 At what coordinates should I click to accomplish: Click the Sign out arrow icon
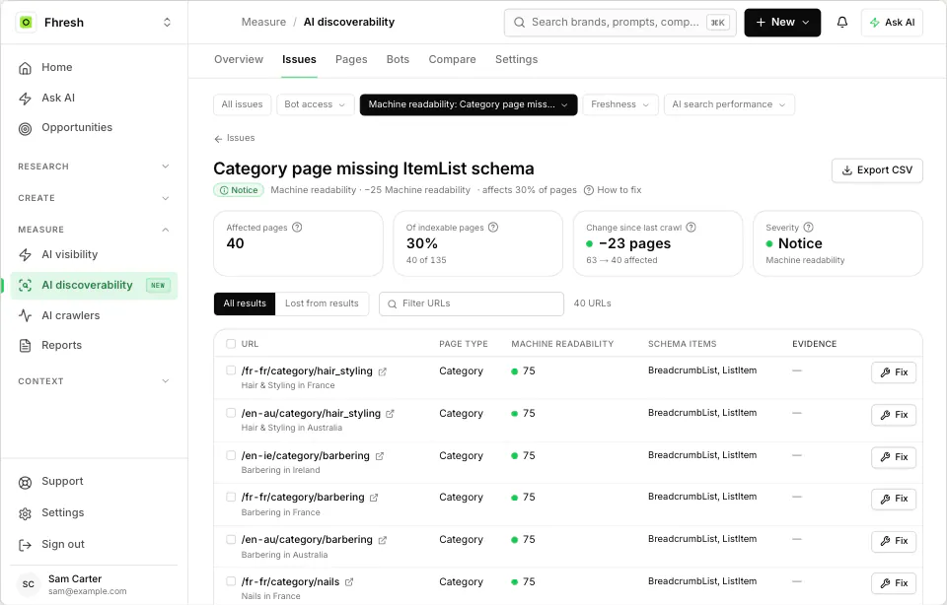(x=25, y=545)
